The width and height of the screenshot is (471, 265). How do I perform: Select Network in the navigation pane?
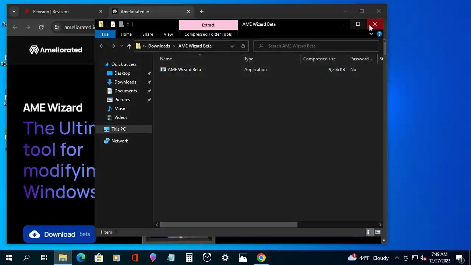coord(120,141)
